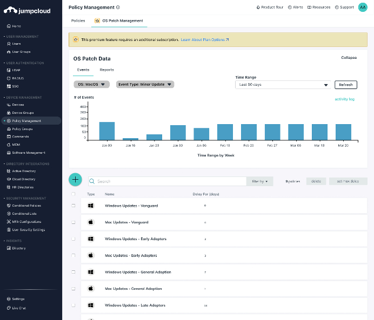Toggle the select-all policies header checkbox
The width and height of the screenshot is (374, 320).
point(74,194)
